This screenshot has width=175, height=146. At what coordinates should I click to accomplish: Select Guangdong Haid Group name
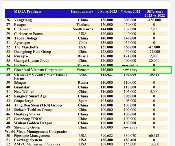[32, 52]
